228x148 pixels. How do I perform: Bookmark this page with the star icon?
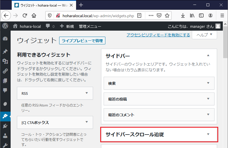coord(167,15)
